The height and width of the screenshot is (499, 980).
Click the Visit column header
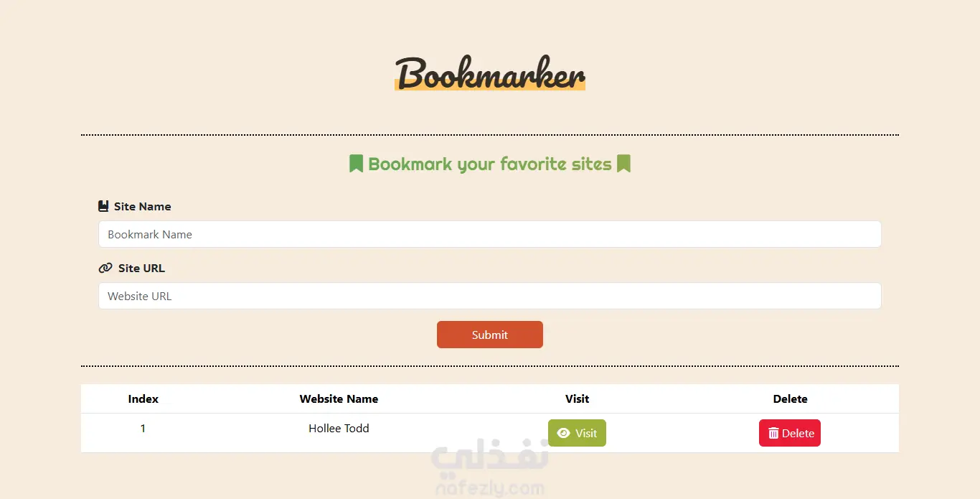click(577, 398)
